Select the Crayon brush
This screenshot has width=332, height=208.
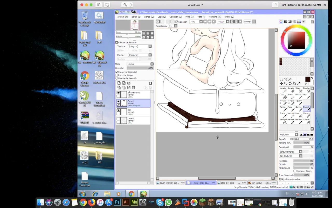point(299,108)
